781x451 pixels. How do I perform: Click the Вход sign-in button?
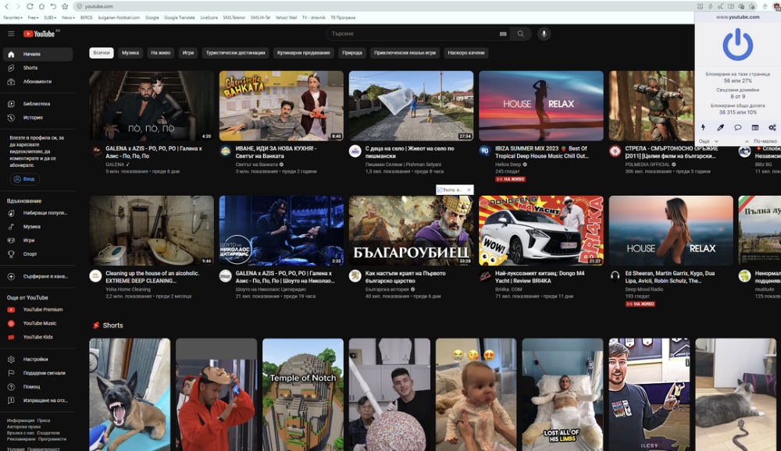pyautogui.click(x=25, y=179)
